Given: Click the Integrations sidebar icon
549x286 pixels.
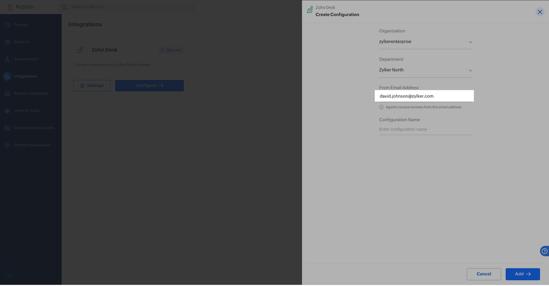Looking at the screenshot, I should point(7,76).
